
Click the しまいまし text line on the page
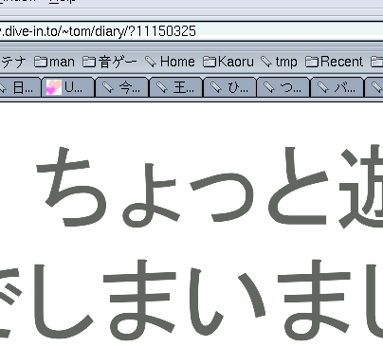click(191, 299)
